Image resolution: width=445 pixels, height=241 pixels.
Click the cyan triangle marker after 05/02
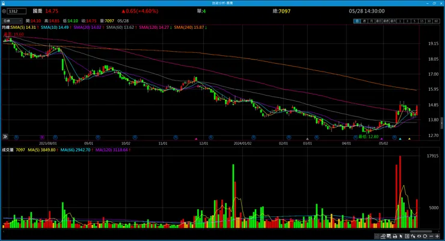pos(400,139)
